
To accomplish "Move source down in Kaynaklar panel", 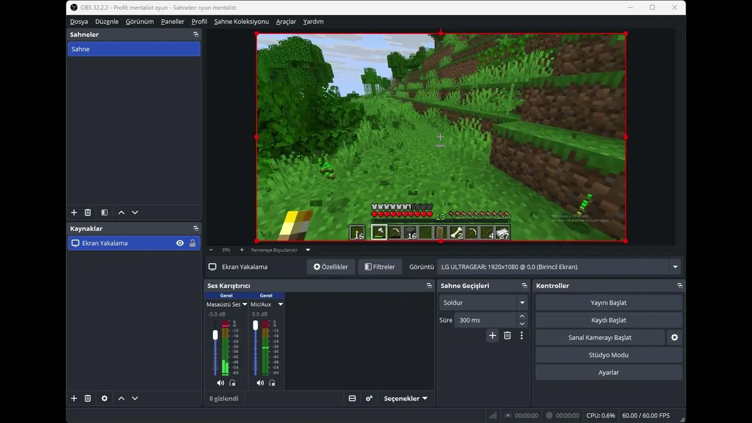I will pyautogui.click(x=135, y=398).
